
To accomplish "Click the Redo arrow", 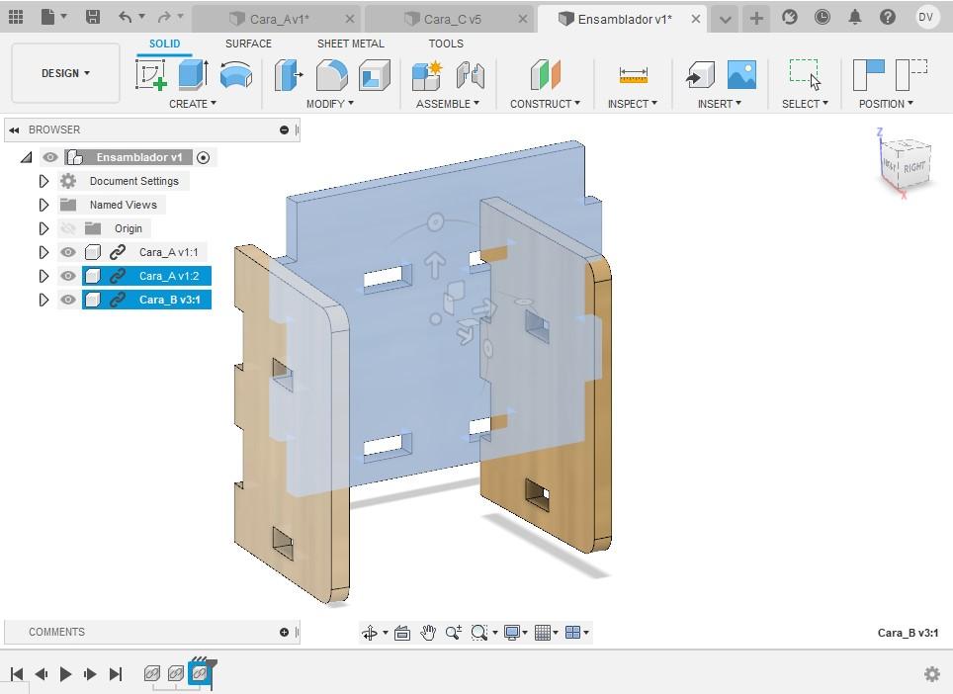I will pyautogui.click(x=164, y=17).
